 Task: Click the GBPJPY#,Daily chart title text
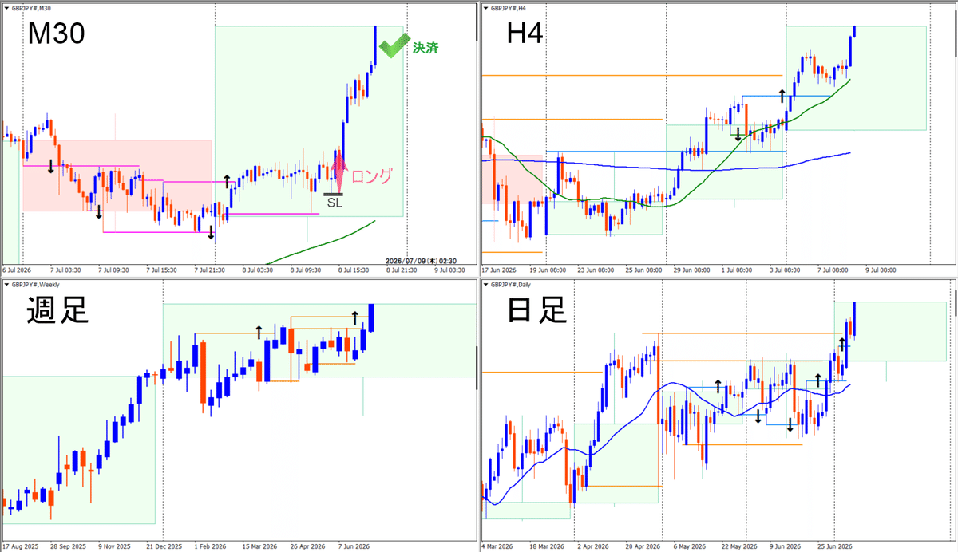pyautogui.click(x=509, y=283)
